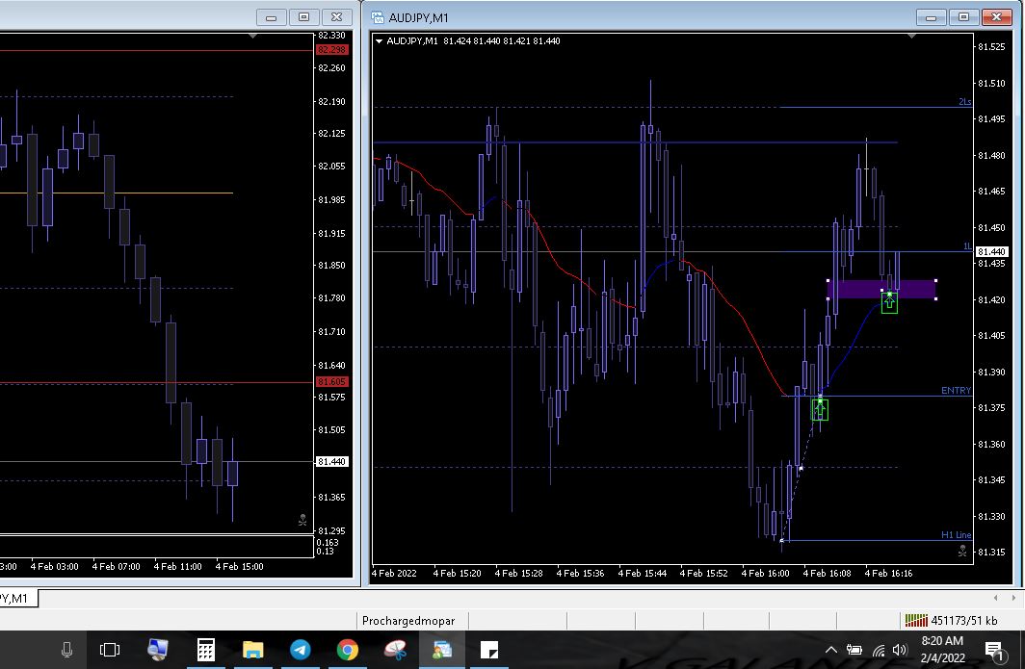This screenshot has height=669, width=1025.
Task: Toggle the triangle beside AUDJPY,M1 chart label
Action: click(x=380, y=41)
